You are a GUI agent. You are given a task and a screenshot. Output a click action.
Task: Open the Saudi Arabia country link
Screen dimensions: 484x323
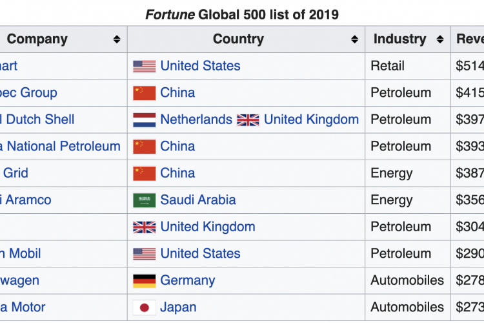pyautogui.click(x=198, y=200)
